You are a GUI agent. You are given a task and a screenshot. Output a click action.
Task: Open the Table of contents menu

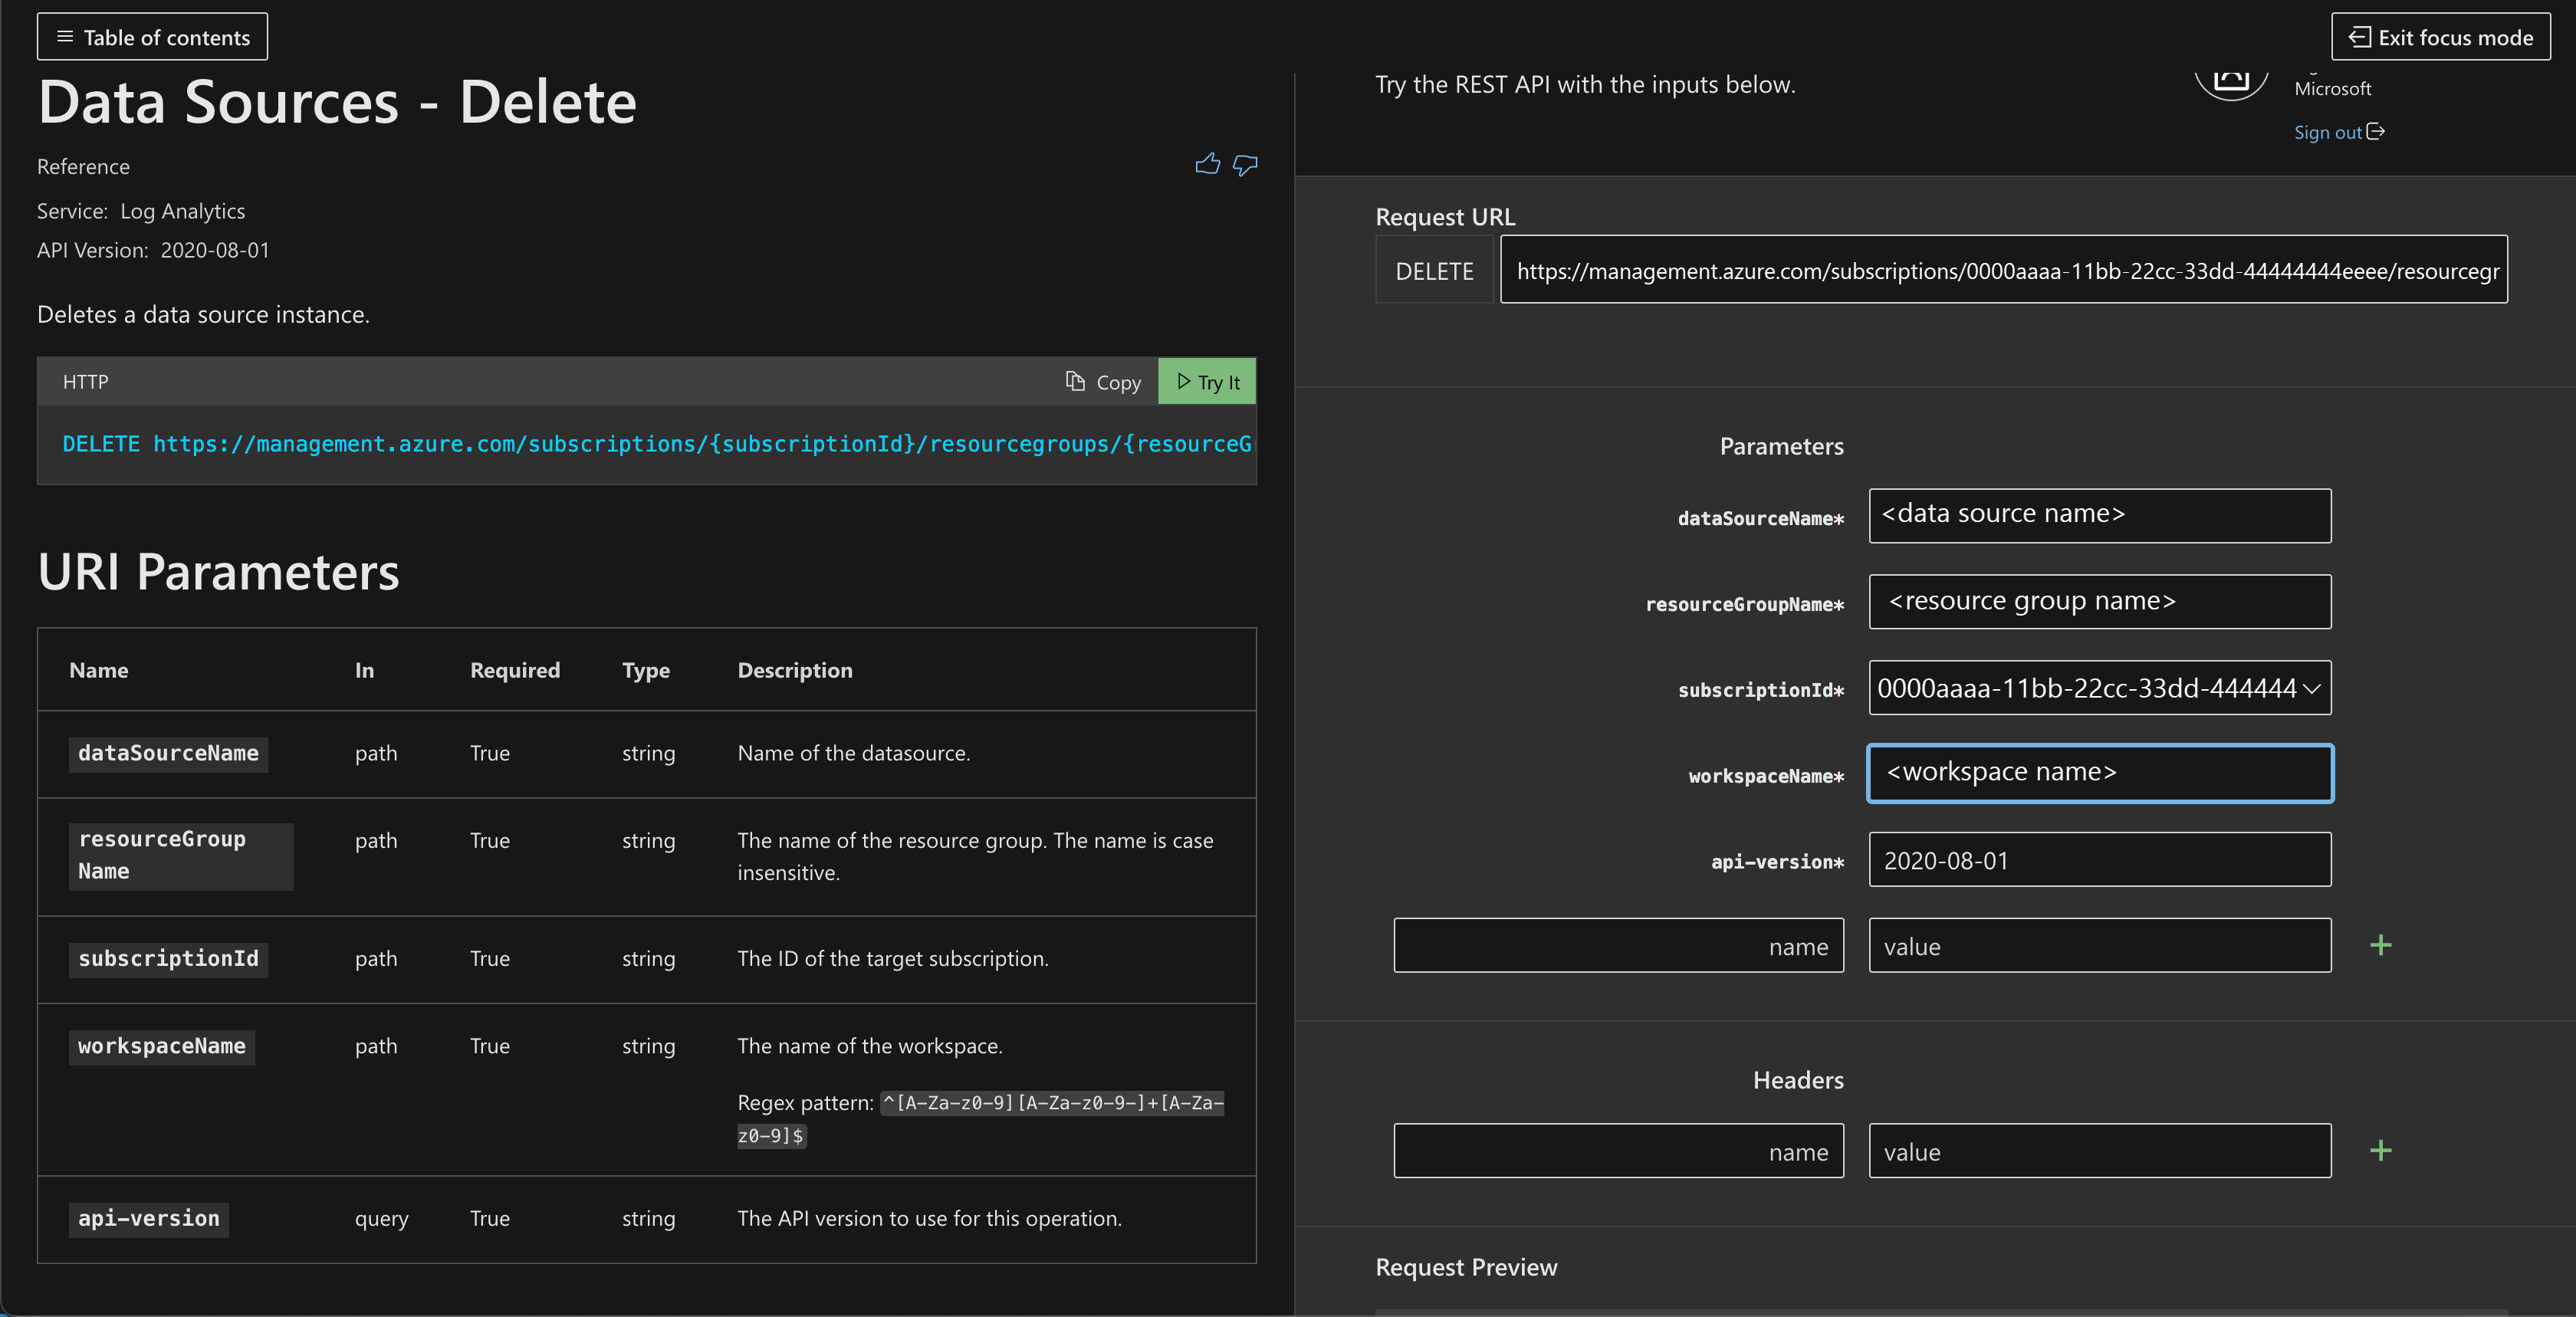tap(152, 37)
